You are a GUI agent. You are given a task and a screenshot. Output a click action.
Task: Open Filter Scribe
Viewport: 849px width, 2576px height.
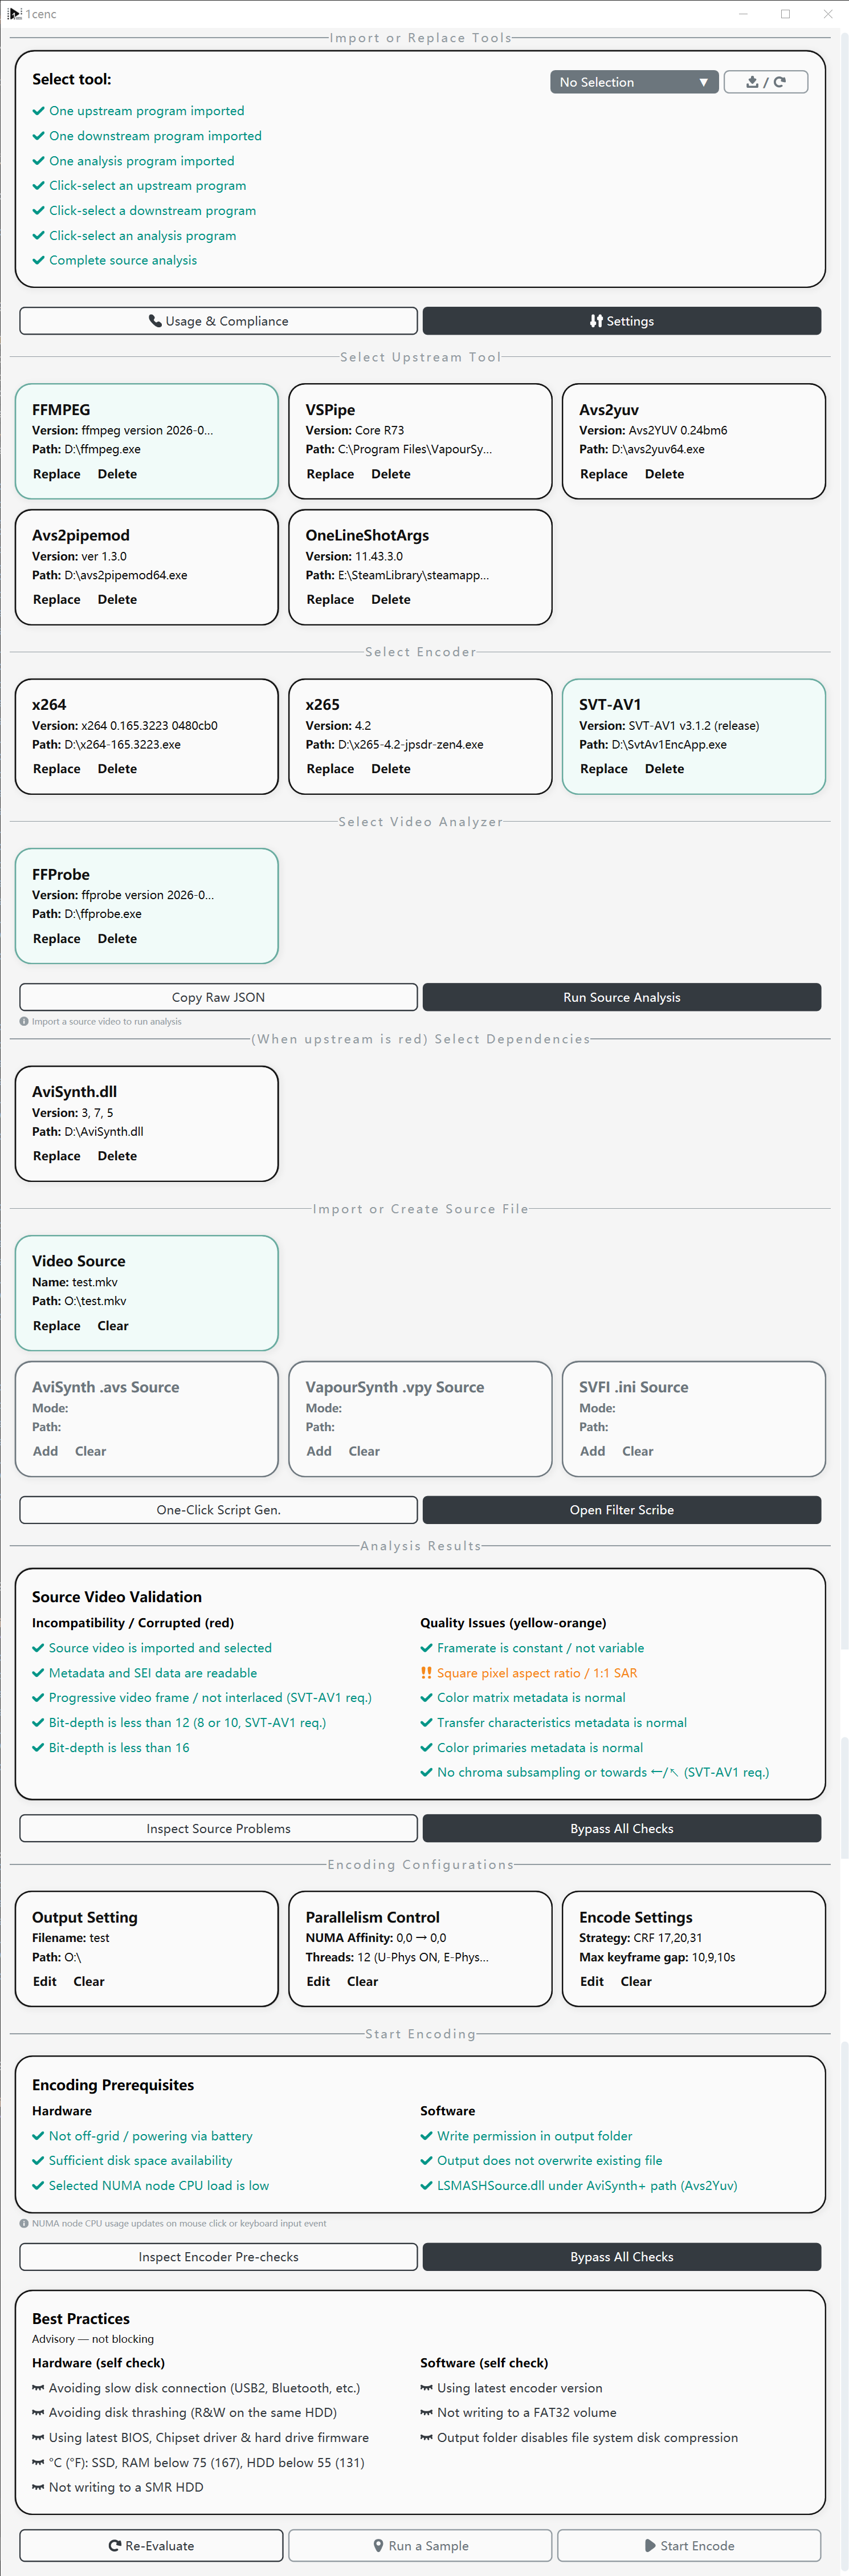click(621, 1509)
